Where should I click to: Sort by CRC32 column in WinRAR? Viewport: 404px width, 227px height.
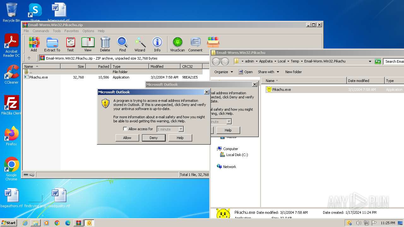coord(191,67)
